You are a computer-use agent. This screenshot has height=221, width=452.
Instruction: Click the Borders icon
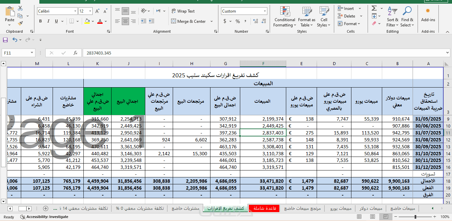71,21
